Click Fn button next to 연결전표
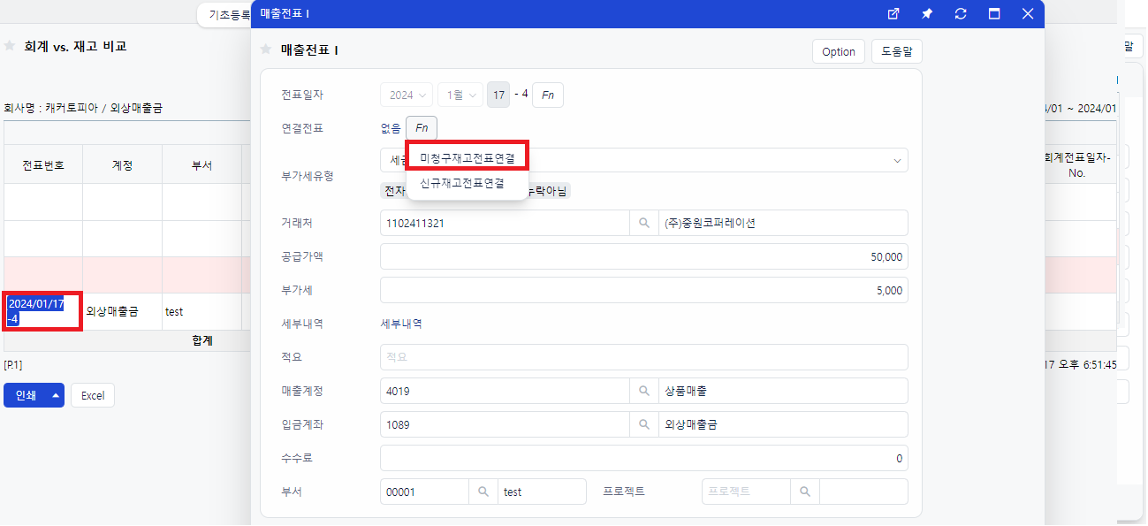The height and width of the screenshot is (526, 1148). coord(422,128)
